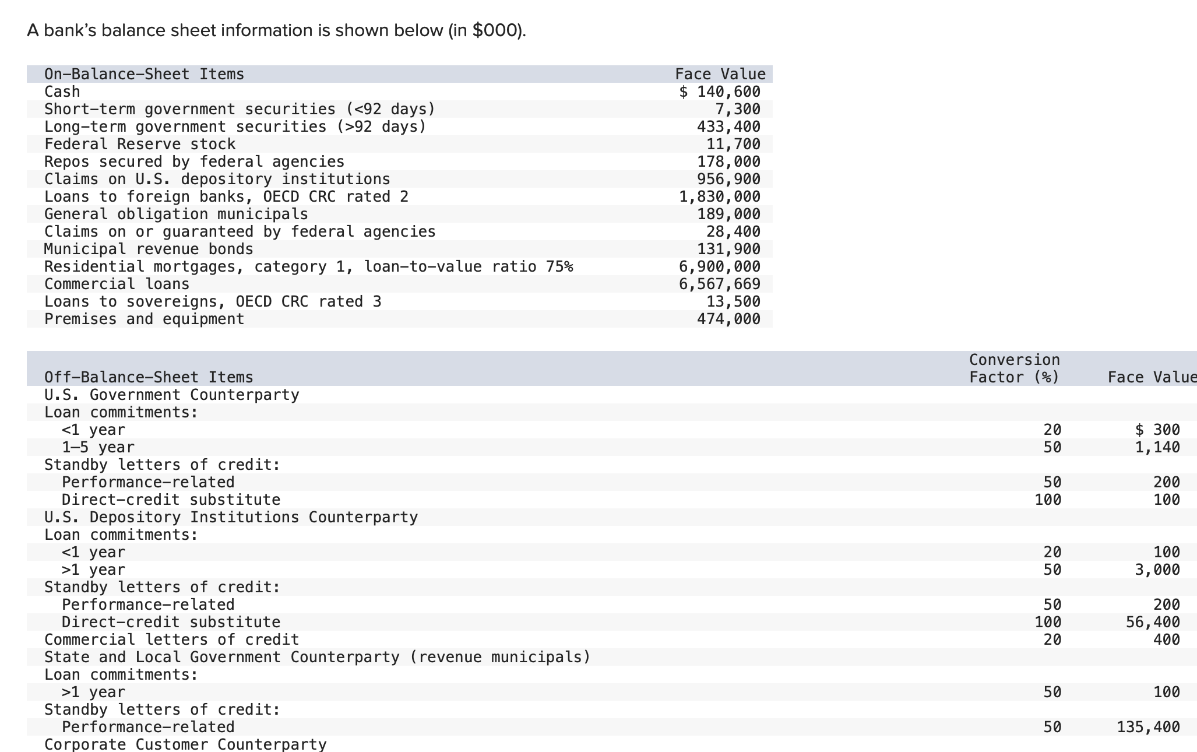Screen dimensions: 1197x752
Task: Click the Premises and equipment entry
Action: 143,319
